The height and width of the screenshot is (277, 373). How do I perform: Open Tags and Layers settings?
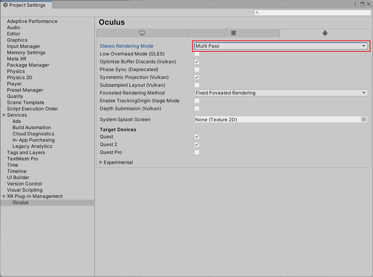(x=26, y=153)
